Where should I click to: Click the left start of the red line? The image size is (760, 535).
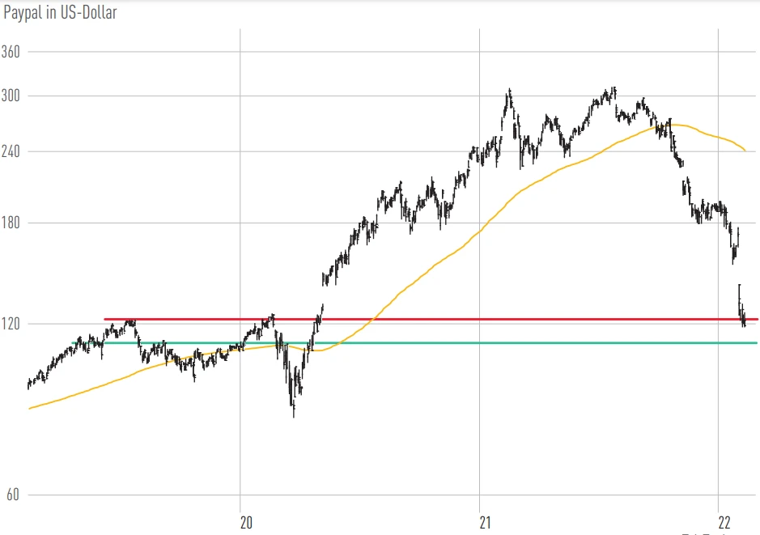click(x=106, y=320)
